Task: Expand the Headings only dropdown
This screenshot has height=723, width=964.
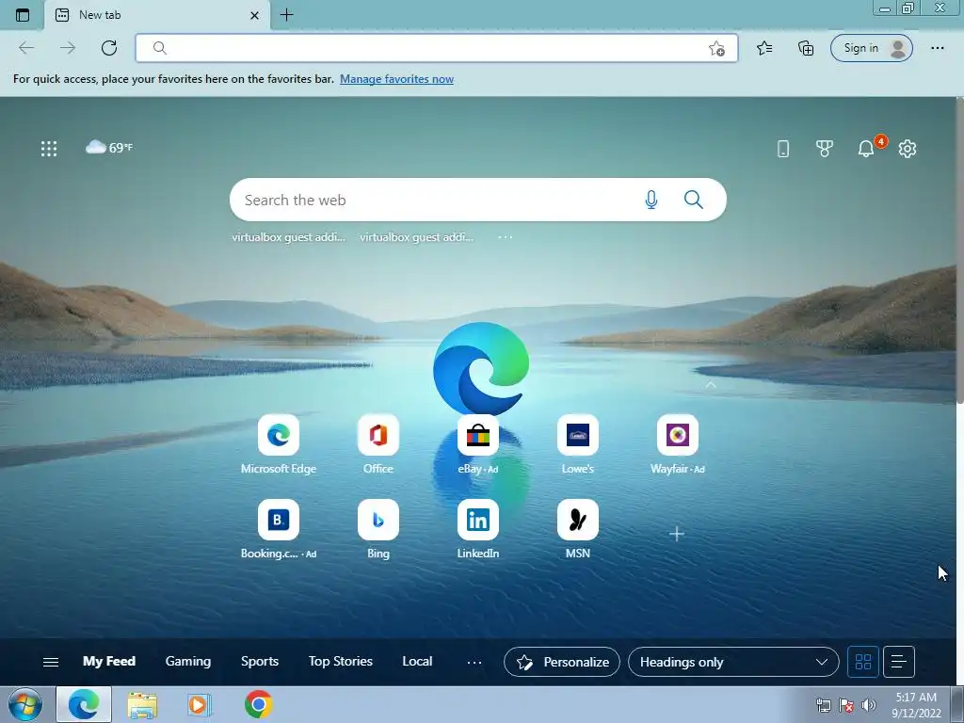Action: 733,662
